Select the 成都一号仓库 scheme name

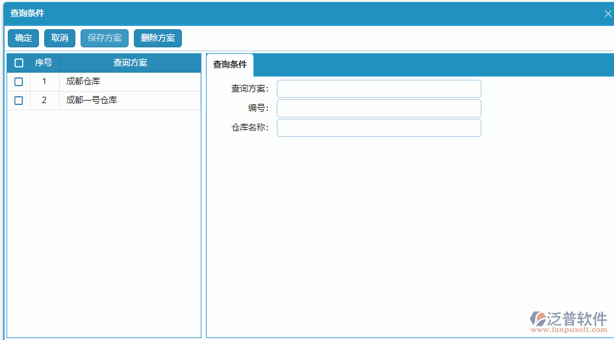[x=92, y=101]
